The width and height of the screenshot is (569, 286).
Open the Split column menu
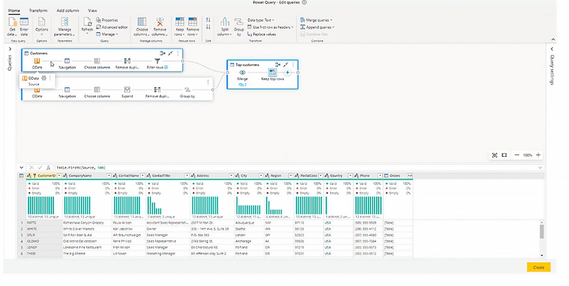point(224,27)
